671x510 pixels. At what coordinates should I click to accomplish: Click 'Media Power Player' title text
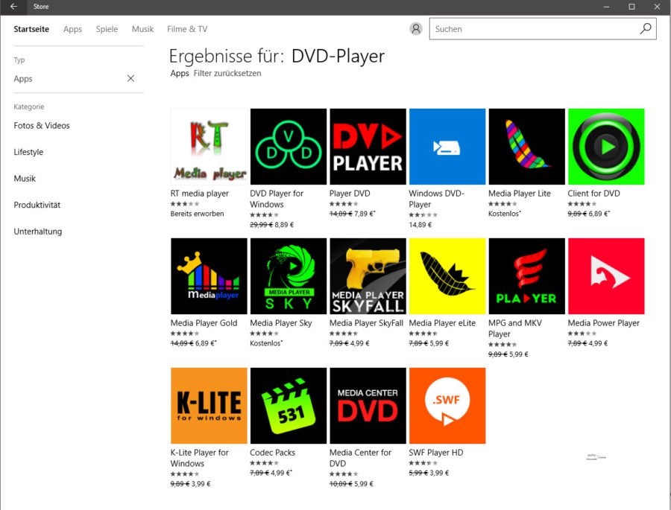[x=603, y=323]
